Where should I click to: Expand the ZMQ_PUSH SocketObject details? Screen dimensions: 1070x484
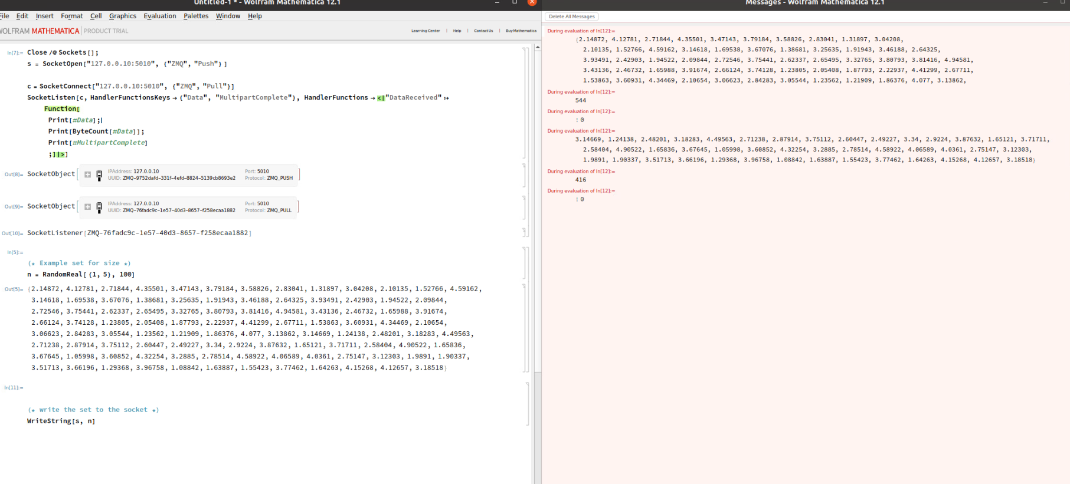coord(87,174)
